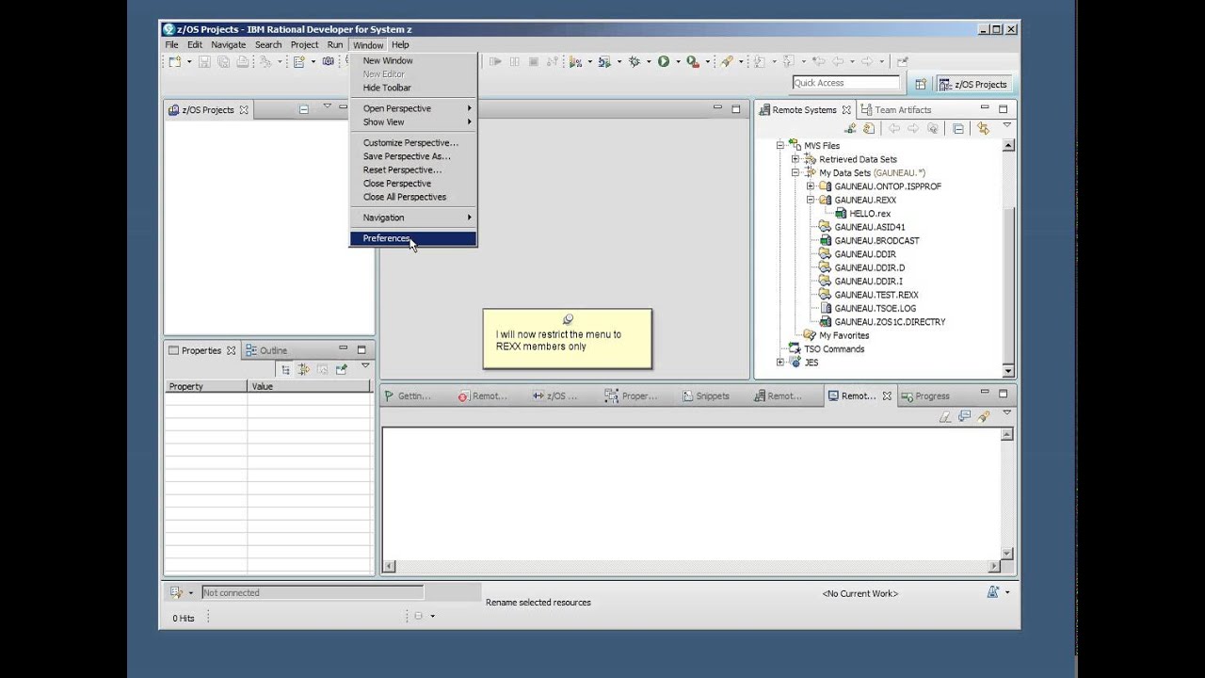
Task: Click the New wizard toolbar icon
Action: pos(174,62)
